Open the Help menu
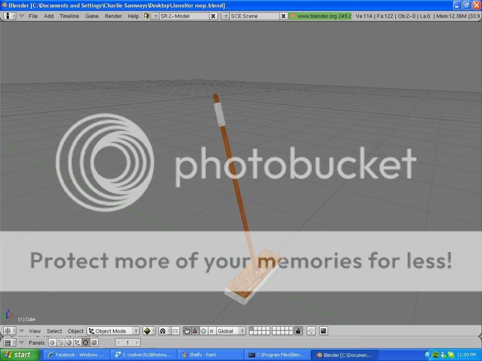Screen dimensions: 482x361 point(133,16)
